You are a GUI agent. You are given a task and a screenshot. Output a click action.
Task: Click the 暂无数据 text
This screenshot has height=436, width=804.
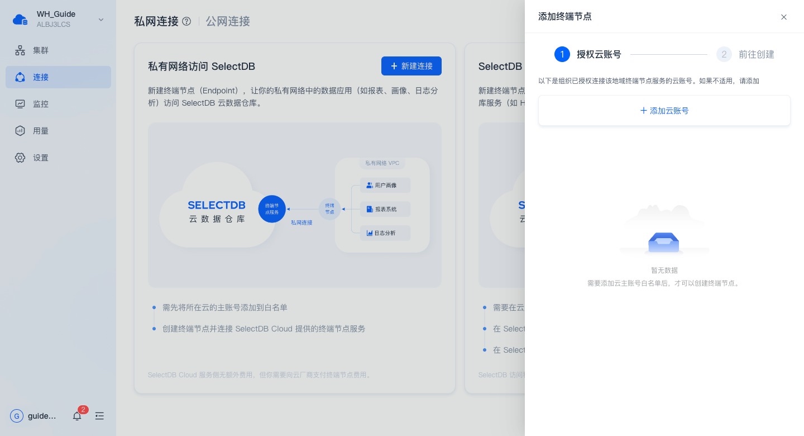pyautogui.click(x=664, y=270)
